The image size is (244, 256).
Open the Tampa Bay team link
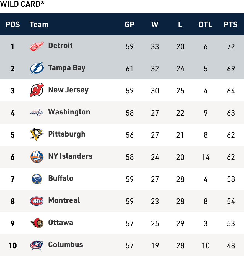[x=67, y=68]
